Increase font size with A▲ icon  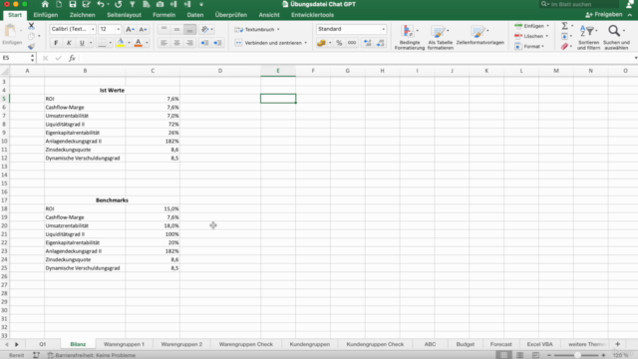(x=130, y=29)
